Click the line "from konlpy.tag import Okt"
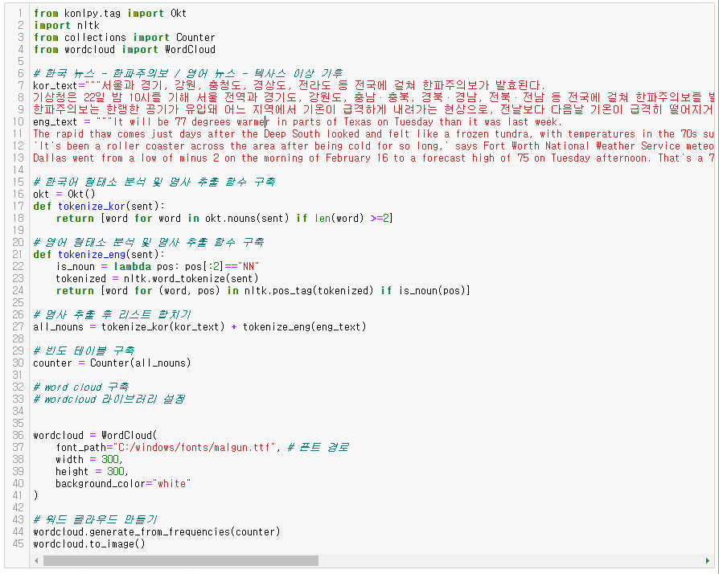719x574 pixels. pos(110,14)
